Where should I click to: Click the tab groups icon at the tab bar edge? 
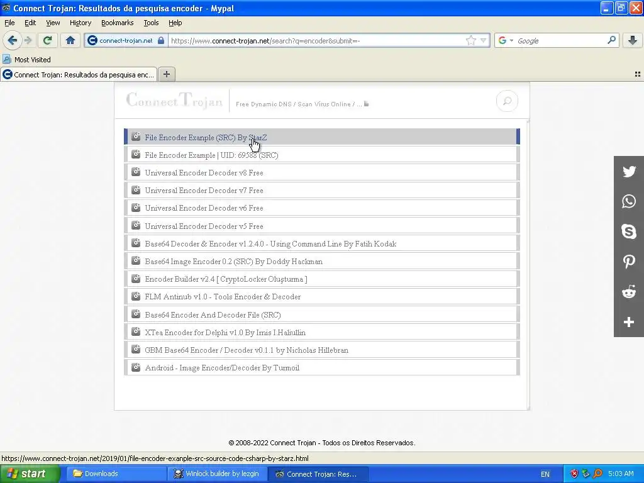pos(638,74)
